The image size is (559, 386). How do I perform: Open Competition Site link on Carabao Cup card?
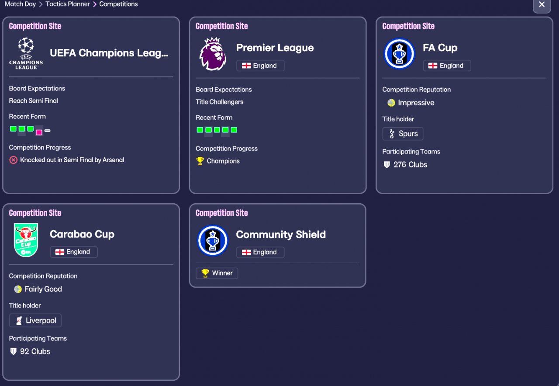35,213
